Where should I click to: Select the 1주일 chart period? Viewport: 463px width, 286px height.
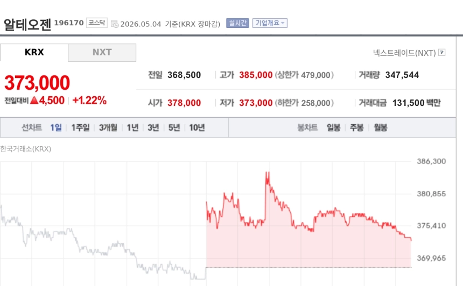click(80, 127)
